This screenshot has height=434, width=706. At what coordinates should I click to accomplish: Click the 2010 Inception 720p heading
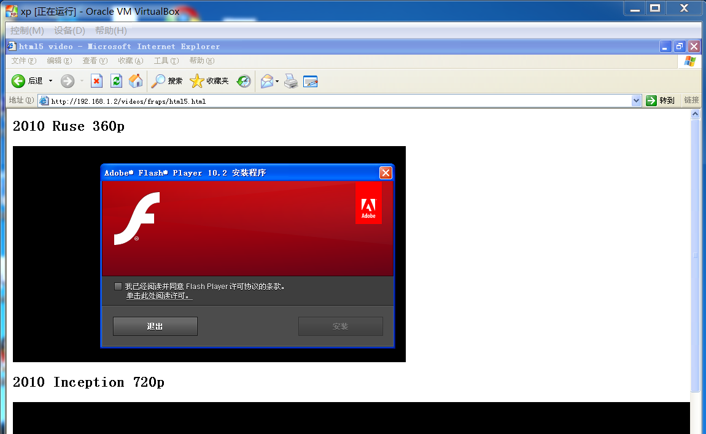click(88, 382)
